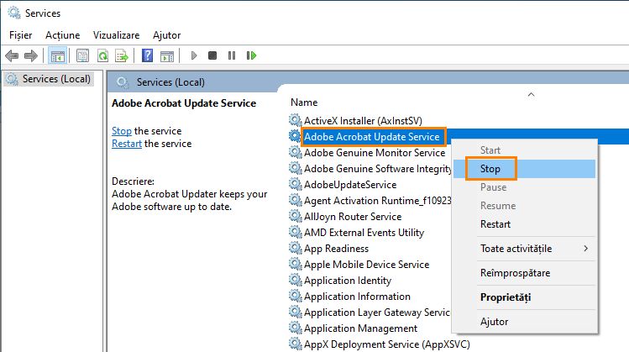Open the Ajutor menu in menu bar
Screen dimensions: 629x352
click(x=167, y=35)
